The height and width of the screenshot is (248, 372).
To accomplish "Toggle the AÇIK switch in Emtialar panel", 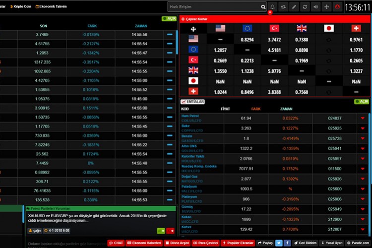I will 362,101.
